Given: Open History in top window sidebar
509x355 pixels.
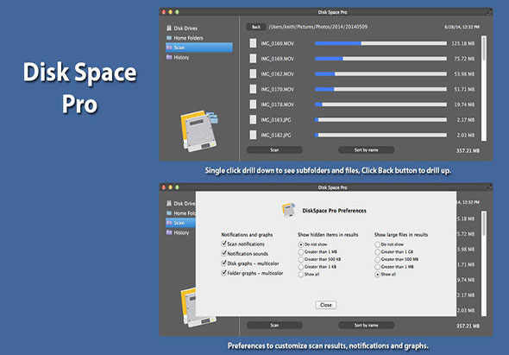Looking at the screenshot, I should (178, 58).
